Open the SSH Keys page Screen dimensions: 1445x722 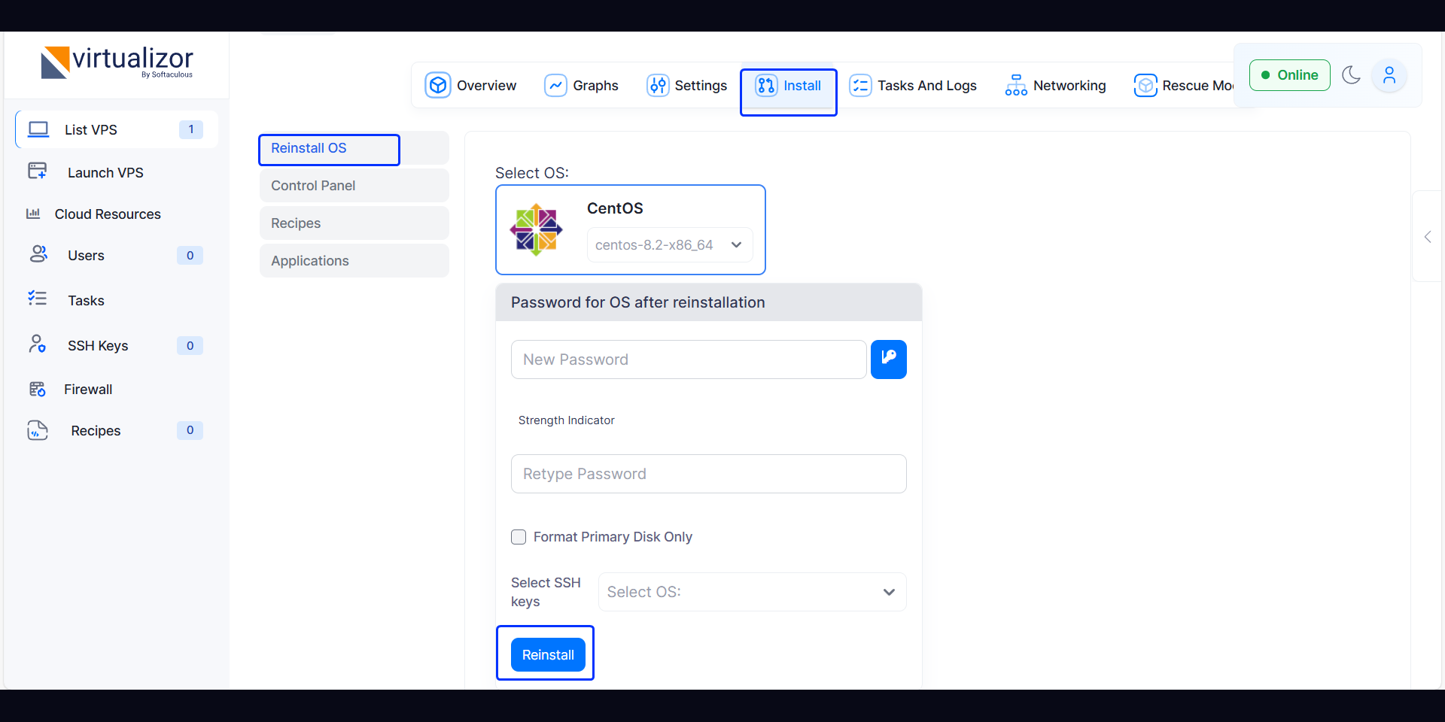click(x=98, y=345)
